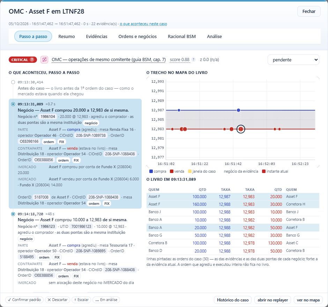Select the 09:13:30,414 step marker
Viewport: 328px width, 307px height.
(13, 82)
